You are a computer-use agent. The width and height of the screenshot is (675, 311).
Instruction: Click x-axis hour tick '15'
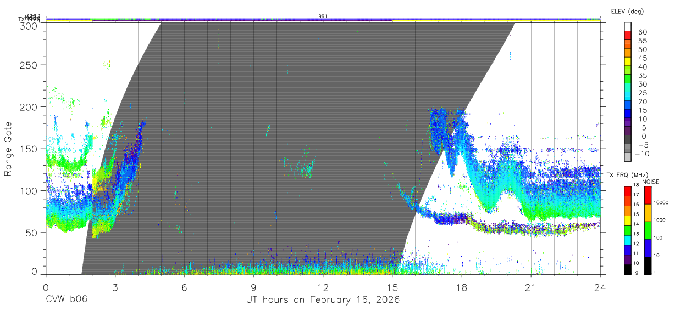click(x=392, y=287)
